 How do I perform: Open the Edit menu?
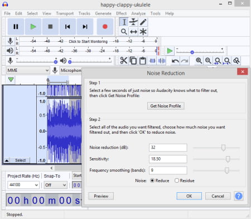tap(18, 13)
